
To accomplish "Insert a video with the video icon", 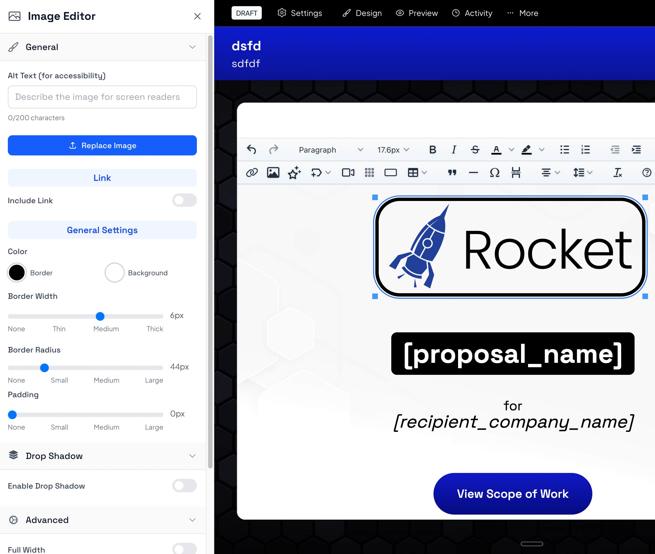I will coord(348,172).
